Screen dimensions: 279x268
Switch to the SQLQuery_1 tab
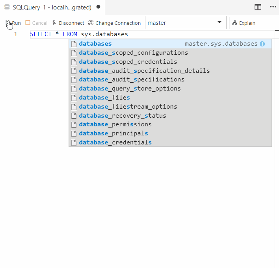(x=52, y=7)
